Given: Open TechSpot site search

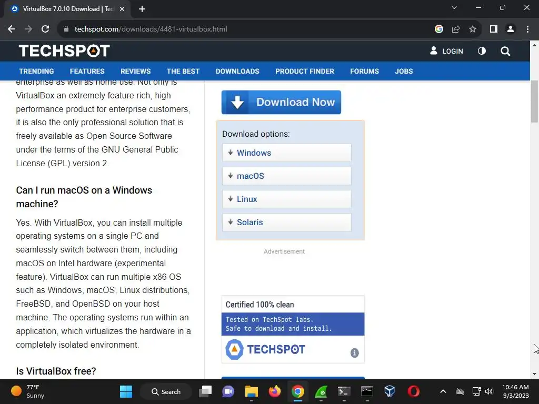Looking at the screenshot, I should (505, 51).
